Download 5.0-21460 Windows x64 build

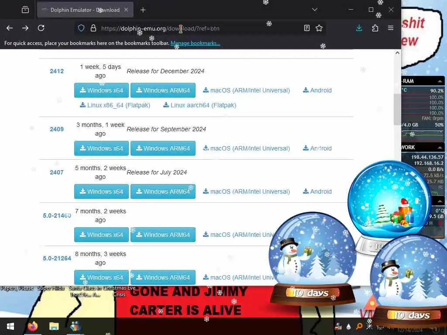click(101, 235)
